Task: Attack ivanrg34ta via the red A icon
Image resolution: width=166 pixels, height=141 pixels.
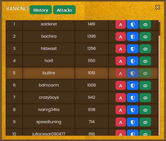Action: coord(121,110)
